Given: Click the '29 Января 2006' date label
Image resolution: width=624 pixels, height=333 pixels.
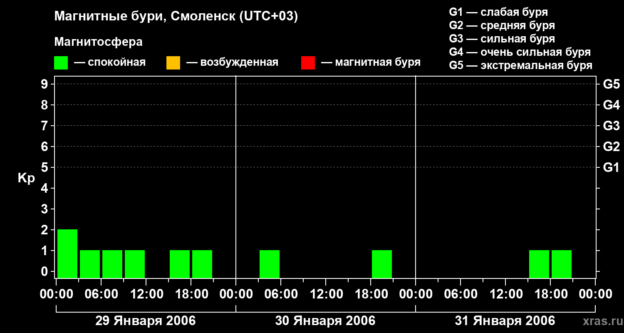Looking at the screenshot, I should (146, 321).
